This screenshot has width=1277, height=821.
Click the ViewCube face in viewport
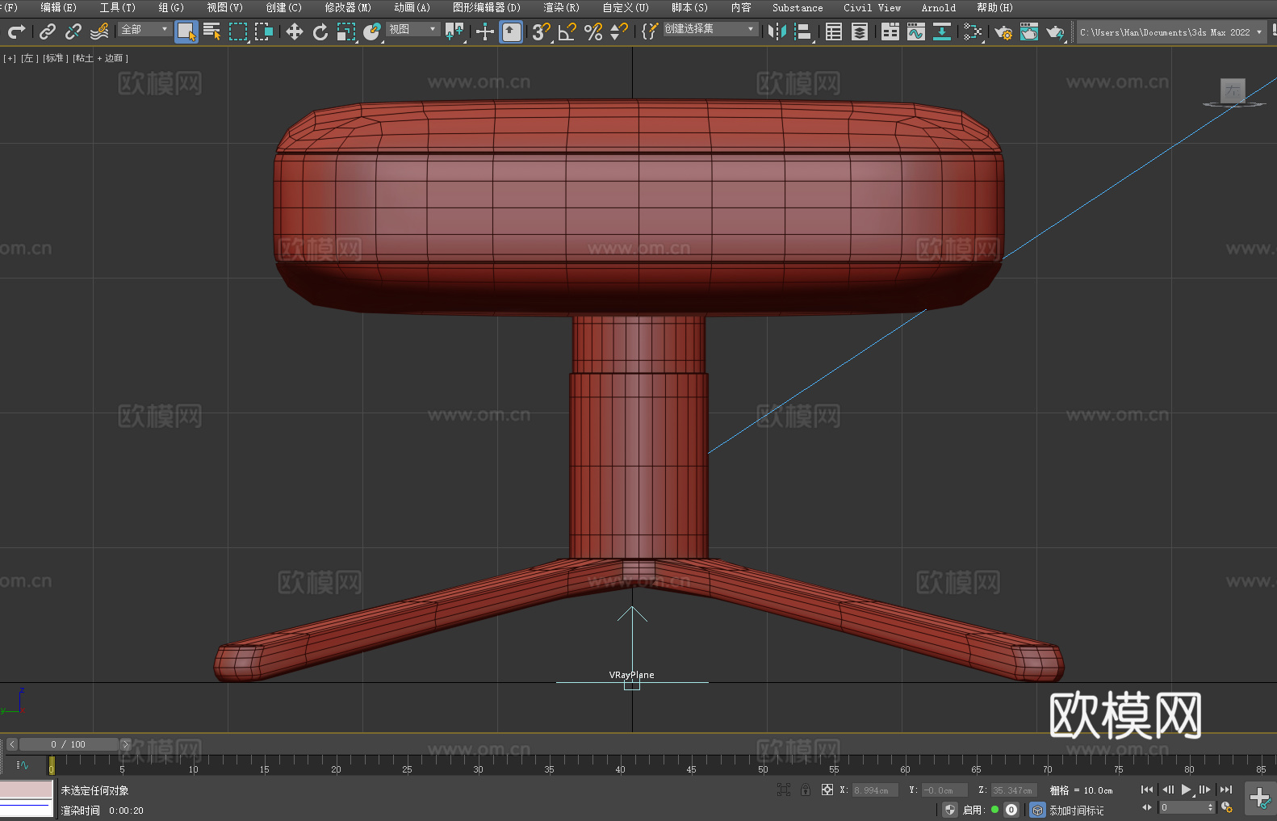[x=1233, y=90]
